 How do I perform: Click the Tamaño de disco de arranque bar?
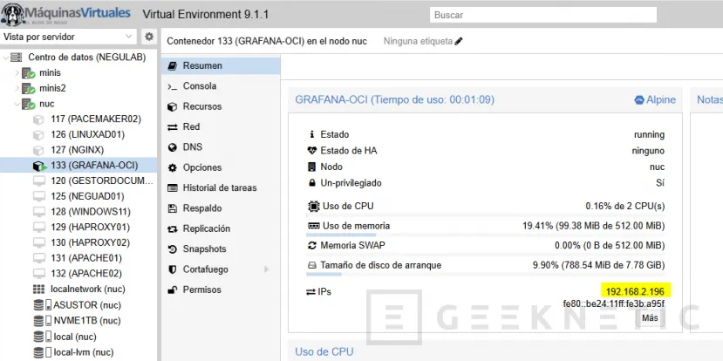click(486, 275)
